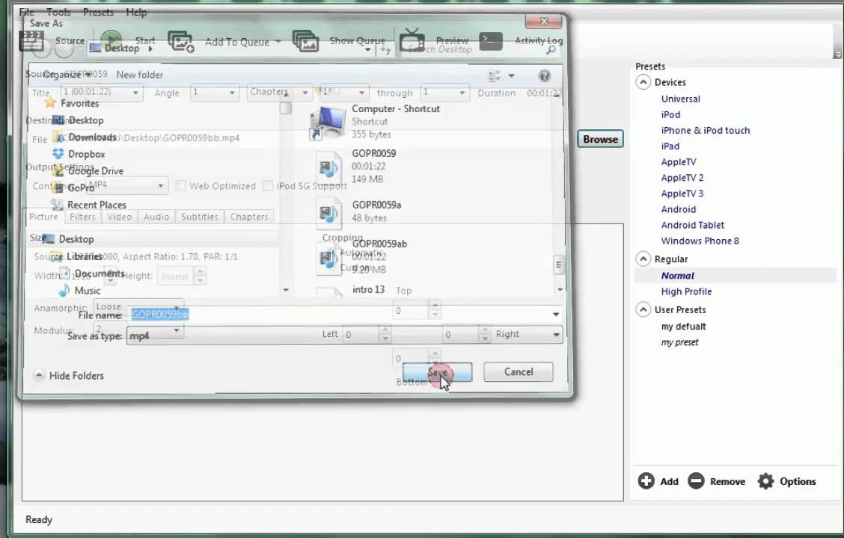
Task: Click the search magnifier in Save As dialog
Action: point(551,49)
